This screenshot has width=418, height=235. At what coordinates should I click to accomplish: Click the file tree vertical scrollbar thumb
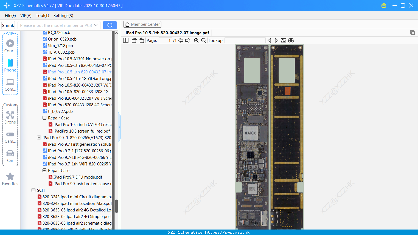tap(116, 206)
